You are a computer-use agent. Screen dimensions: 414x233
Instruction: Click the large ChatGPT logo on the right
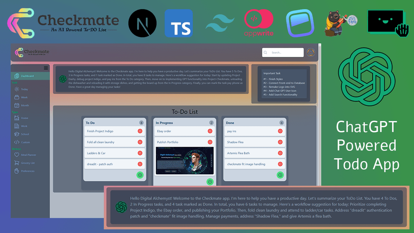(366, 77)
